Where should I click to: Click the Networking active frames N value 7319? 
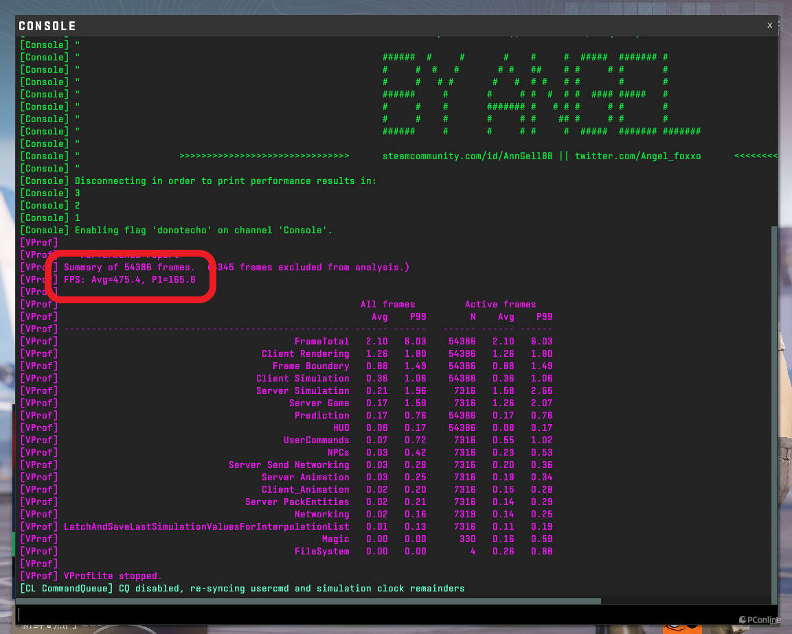coord(465,515)
